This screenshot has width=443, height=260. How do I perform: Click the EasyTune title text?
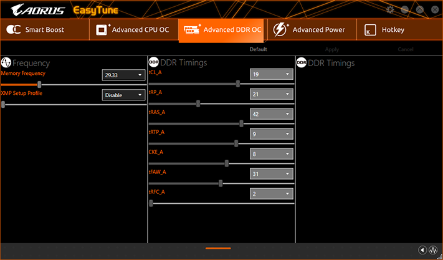[x=96, y=11]
